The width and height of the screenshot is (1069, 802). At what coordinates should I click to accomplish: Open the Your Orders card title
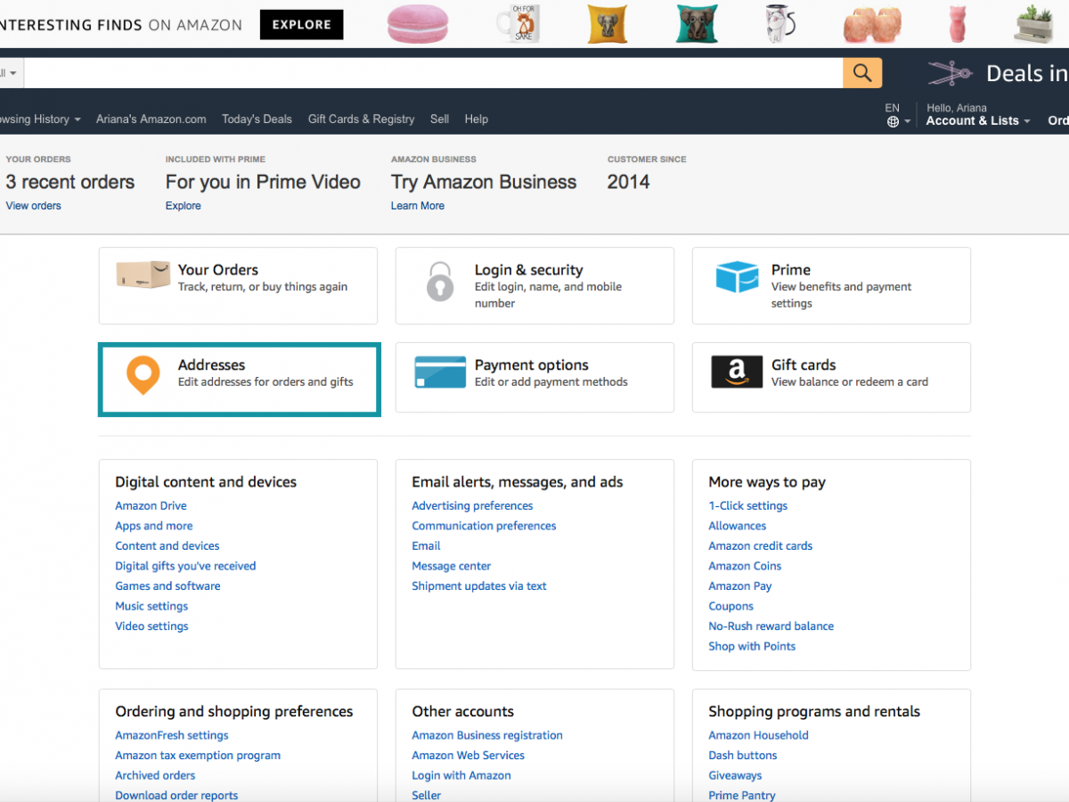pyautogui.click(x=218, y=270)
